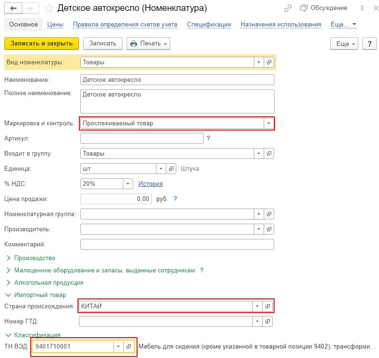Open the three-dot options menu in header
The image size is (379, 358).
pyautogui.click(x=362, y=8)
